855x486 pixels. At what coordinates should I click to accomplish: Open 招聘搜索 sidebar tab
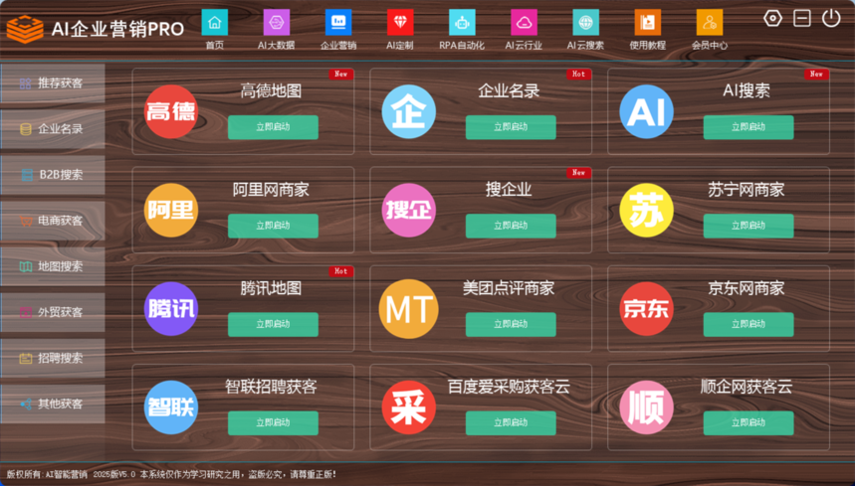tap(53, 358)
